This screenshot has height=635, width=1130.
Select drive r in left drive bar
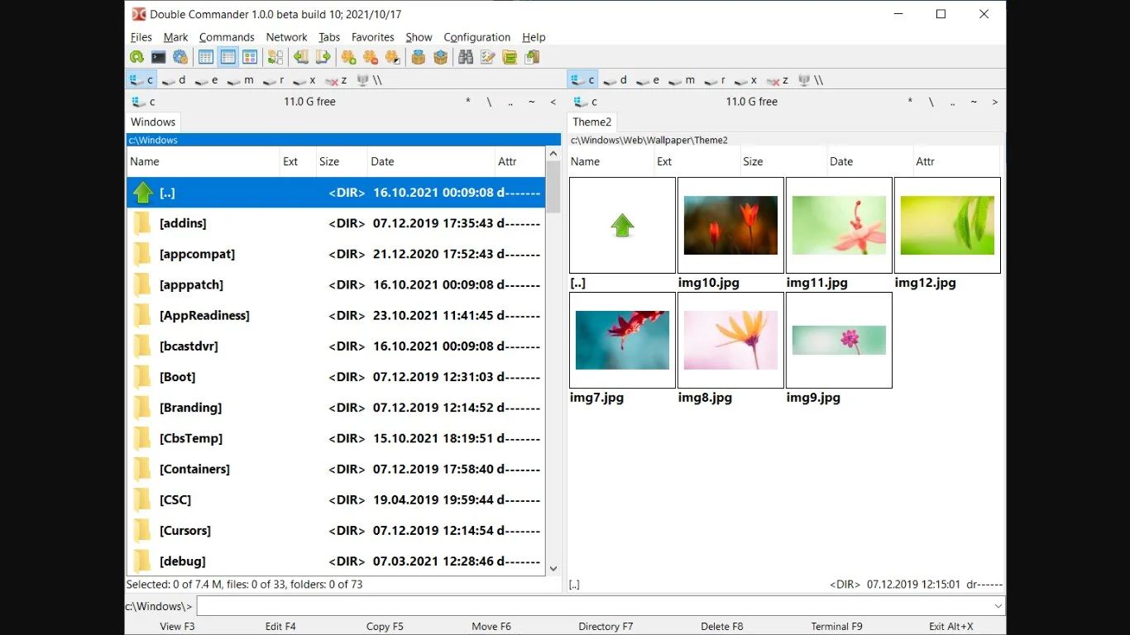(x=274, y=80)
